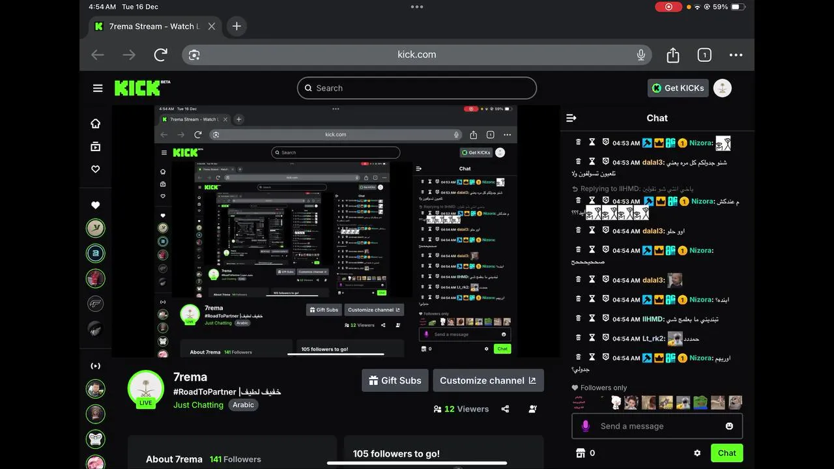Click the kick.com address bar

[x=417, y=55]
